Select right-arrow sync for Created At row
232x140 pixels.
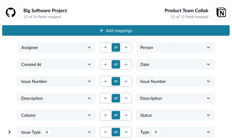pos(105,64)
